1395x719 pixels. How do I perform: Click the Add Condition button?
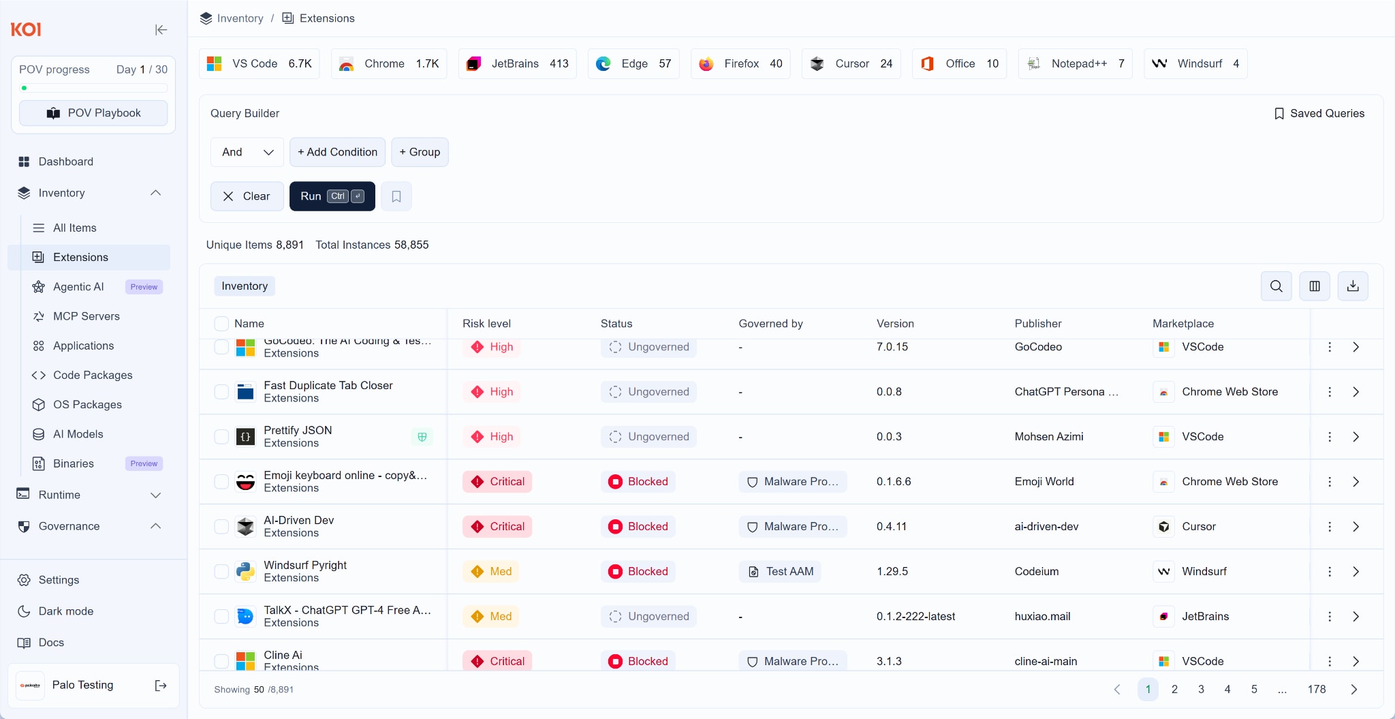[337, 152]
